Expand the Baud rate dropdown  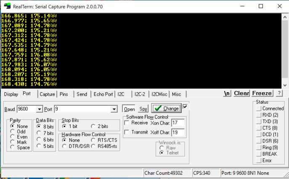coord(40,109)
